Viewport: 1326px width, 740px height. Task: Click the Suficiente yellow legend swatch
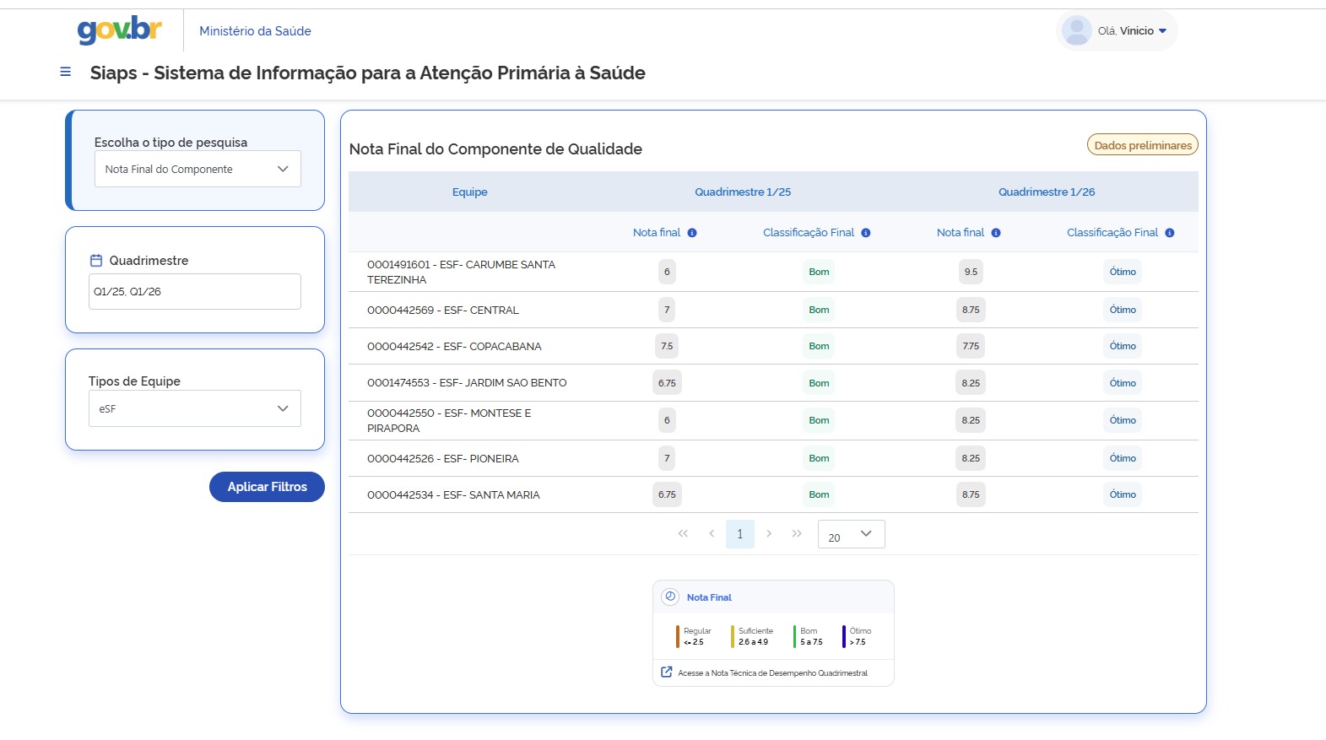[733, 636]
